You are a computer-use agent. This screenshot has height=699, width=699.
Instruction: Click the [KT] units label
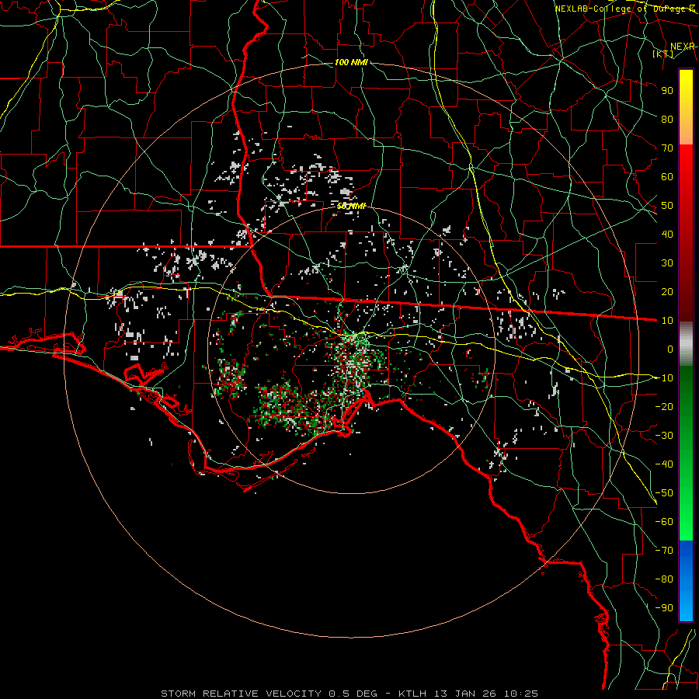662,54
